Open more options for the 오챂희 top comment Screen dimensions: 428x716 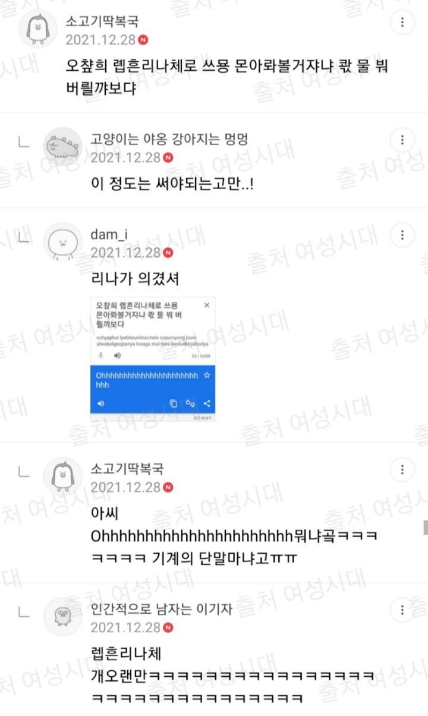pos(402,23)
